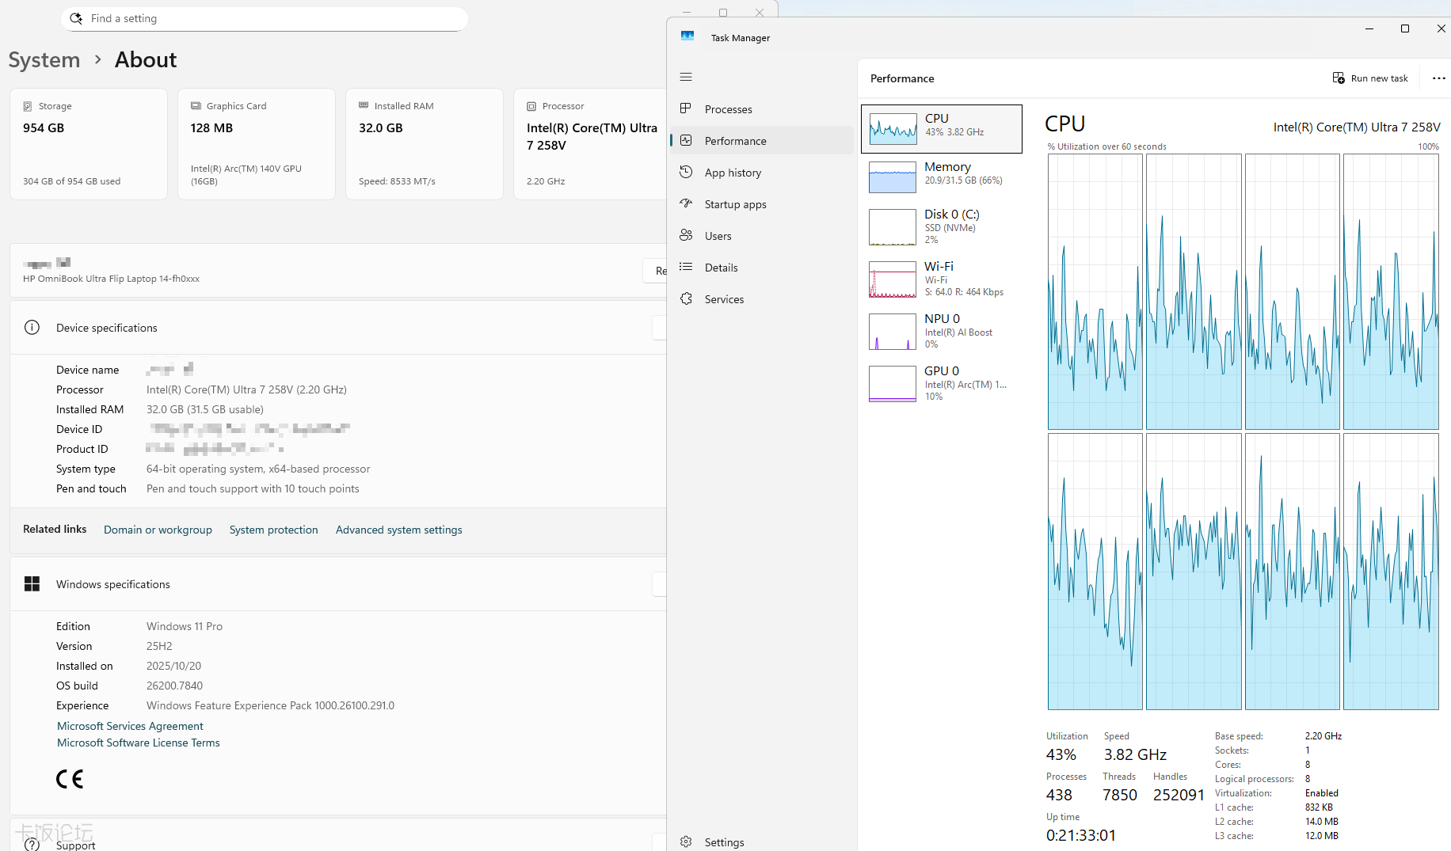Open Startup apps page
Screen dimensions: 1451x851
[734, 204]
